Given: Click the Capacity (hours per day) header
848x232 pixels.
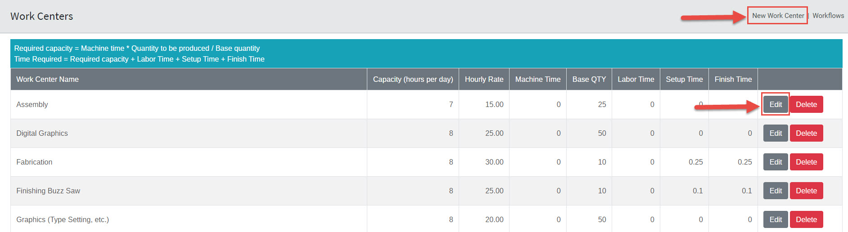Looking at the screenshot, I should tap(413, 80).
